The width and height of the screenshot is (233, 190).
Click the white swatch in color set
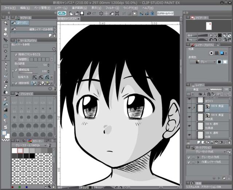[15, 150]
